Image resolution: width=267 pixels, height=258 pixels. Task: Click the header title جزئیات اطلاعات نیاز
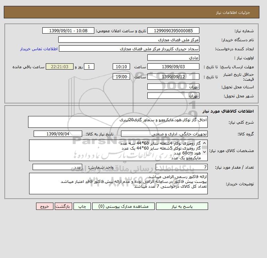[233, 12]
